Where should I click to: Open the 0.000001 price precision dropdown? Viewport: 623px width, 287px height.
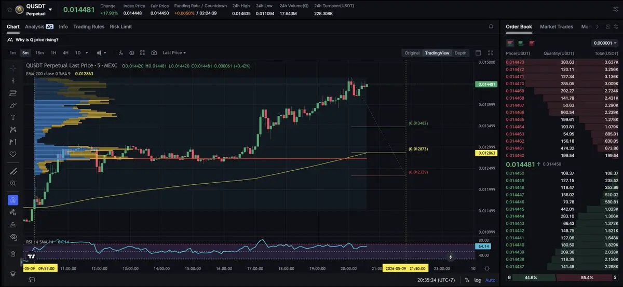tap(604, 43)
